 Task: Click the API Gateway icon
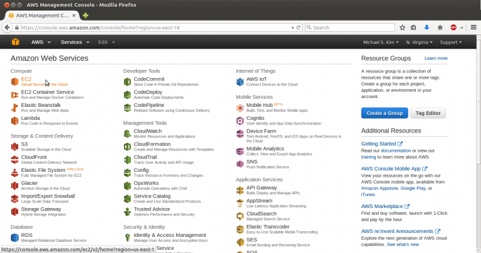tap(240, 191)
